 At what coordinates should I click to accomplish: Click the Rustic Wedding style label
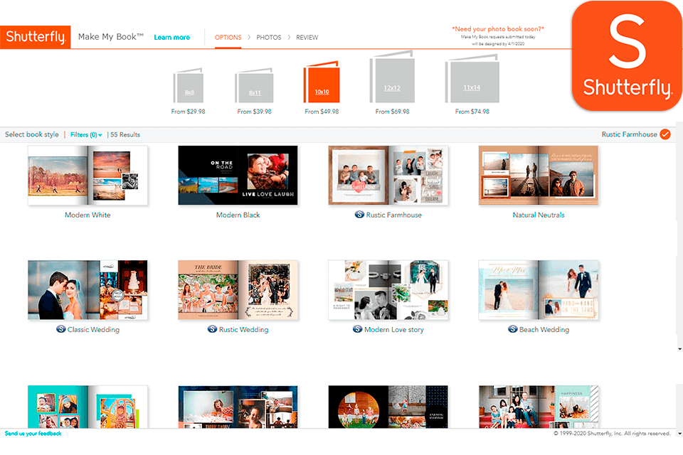(x=243, y=330)
